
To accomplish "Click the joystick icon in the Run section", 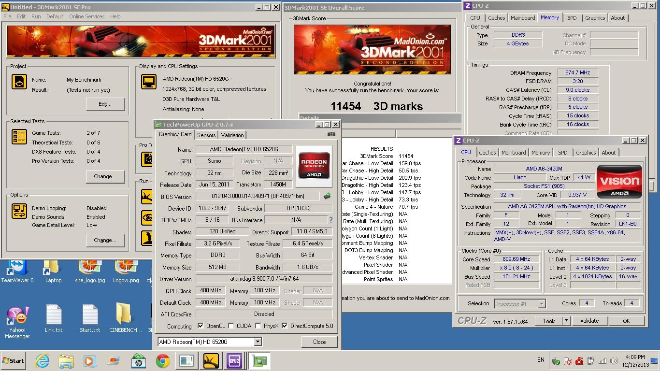I will pyautogui.click(x=147, y=238).
